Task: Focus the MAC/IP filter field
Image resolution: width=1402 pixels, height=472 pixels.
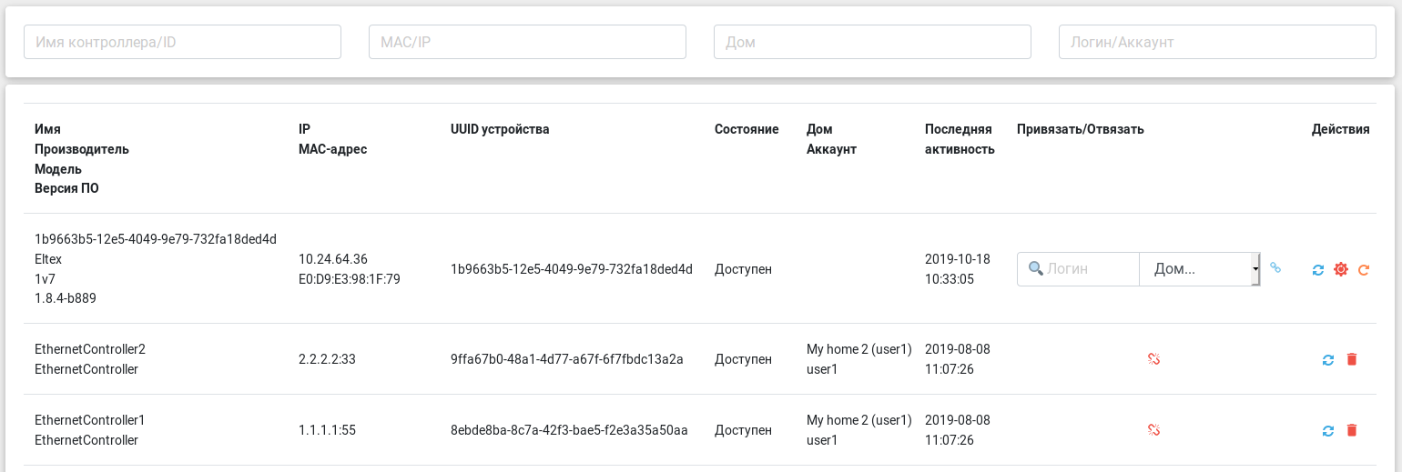Action: click(527, 42)
